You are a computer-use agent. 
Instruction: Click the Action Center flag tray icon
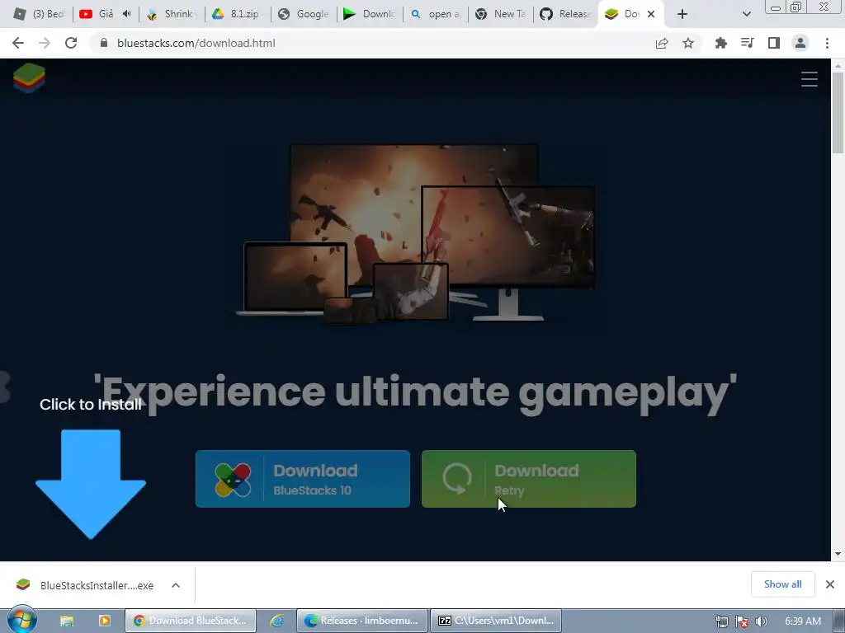[x=742, y=621]
